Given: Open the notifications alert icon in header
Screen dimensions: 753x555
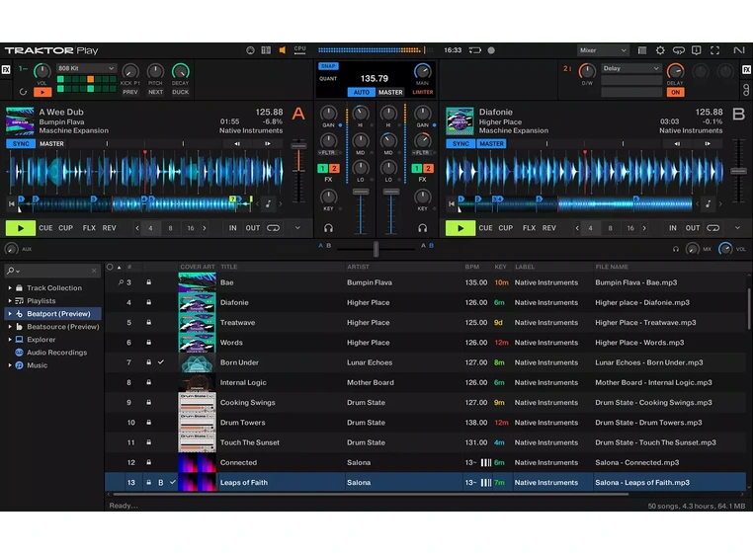Looking at the screenshot, I should tap(697, 50).
